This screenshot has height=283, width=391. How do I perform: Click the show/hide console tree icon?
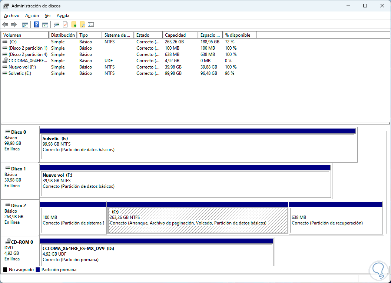[25, 25]
